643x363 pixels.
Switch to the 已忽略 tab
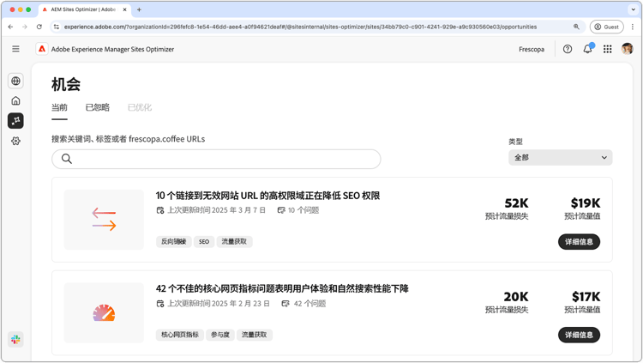coord(98,107)
